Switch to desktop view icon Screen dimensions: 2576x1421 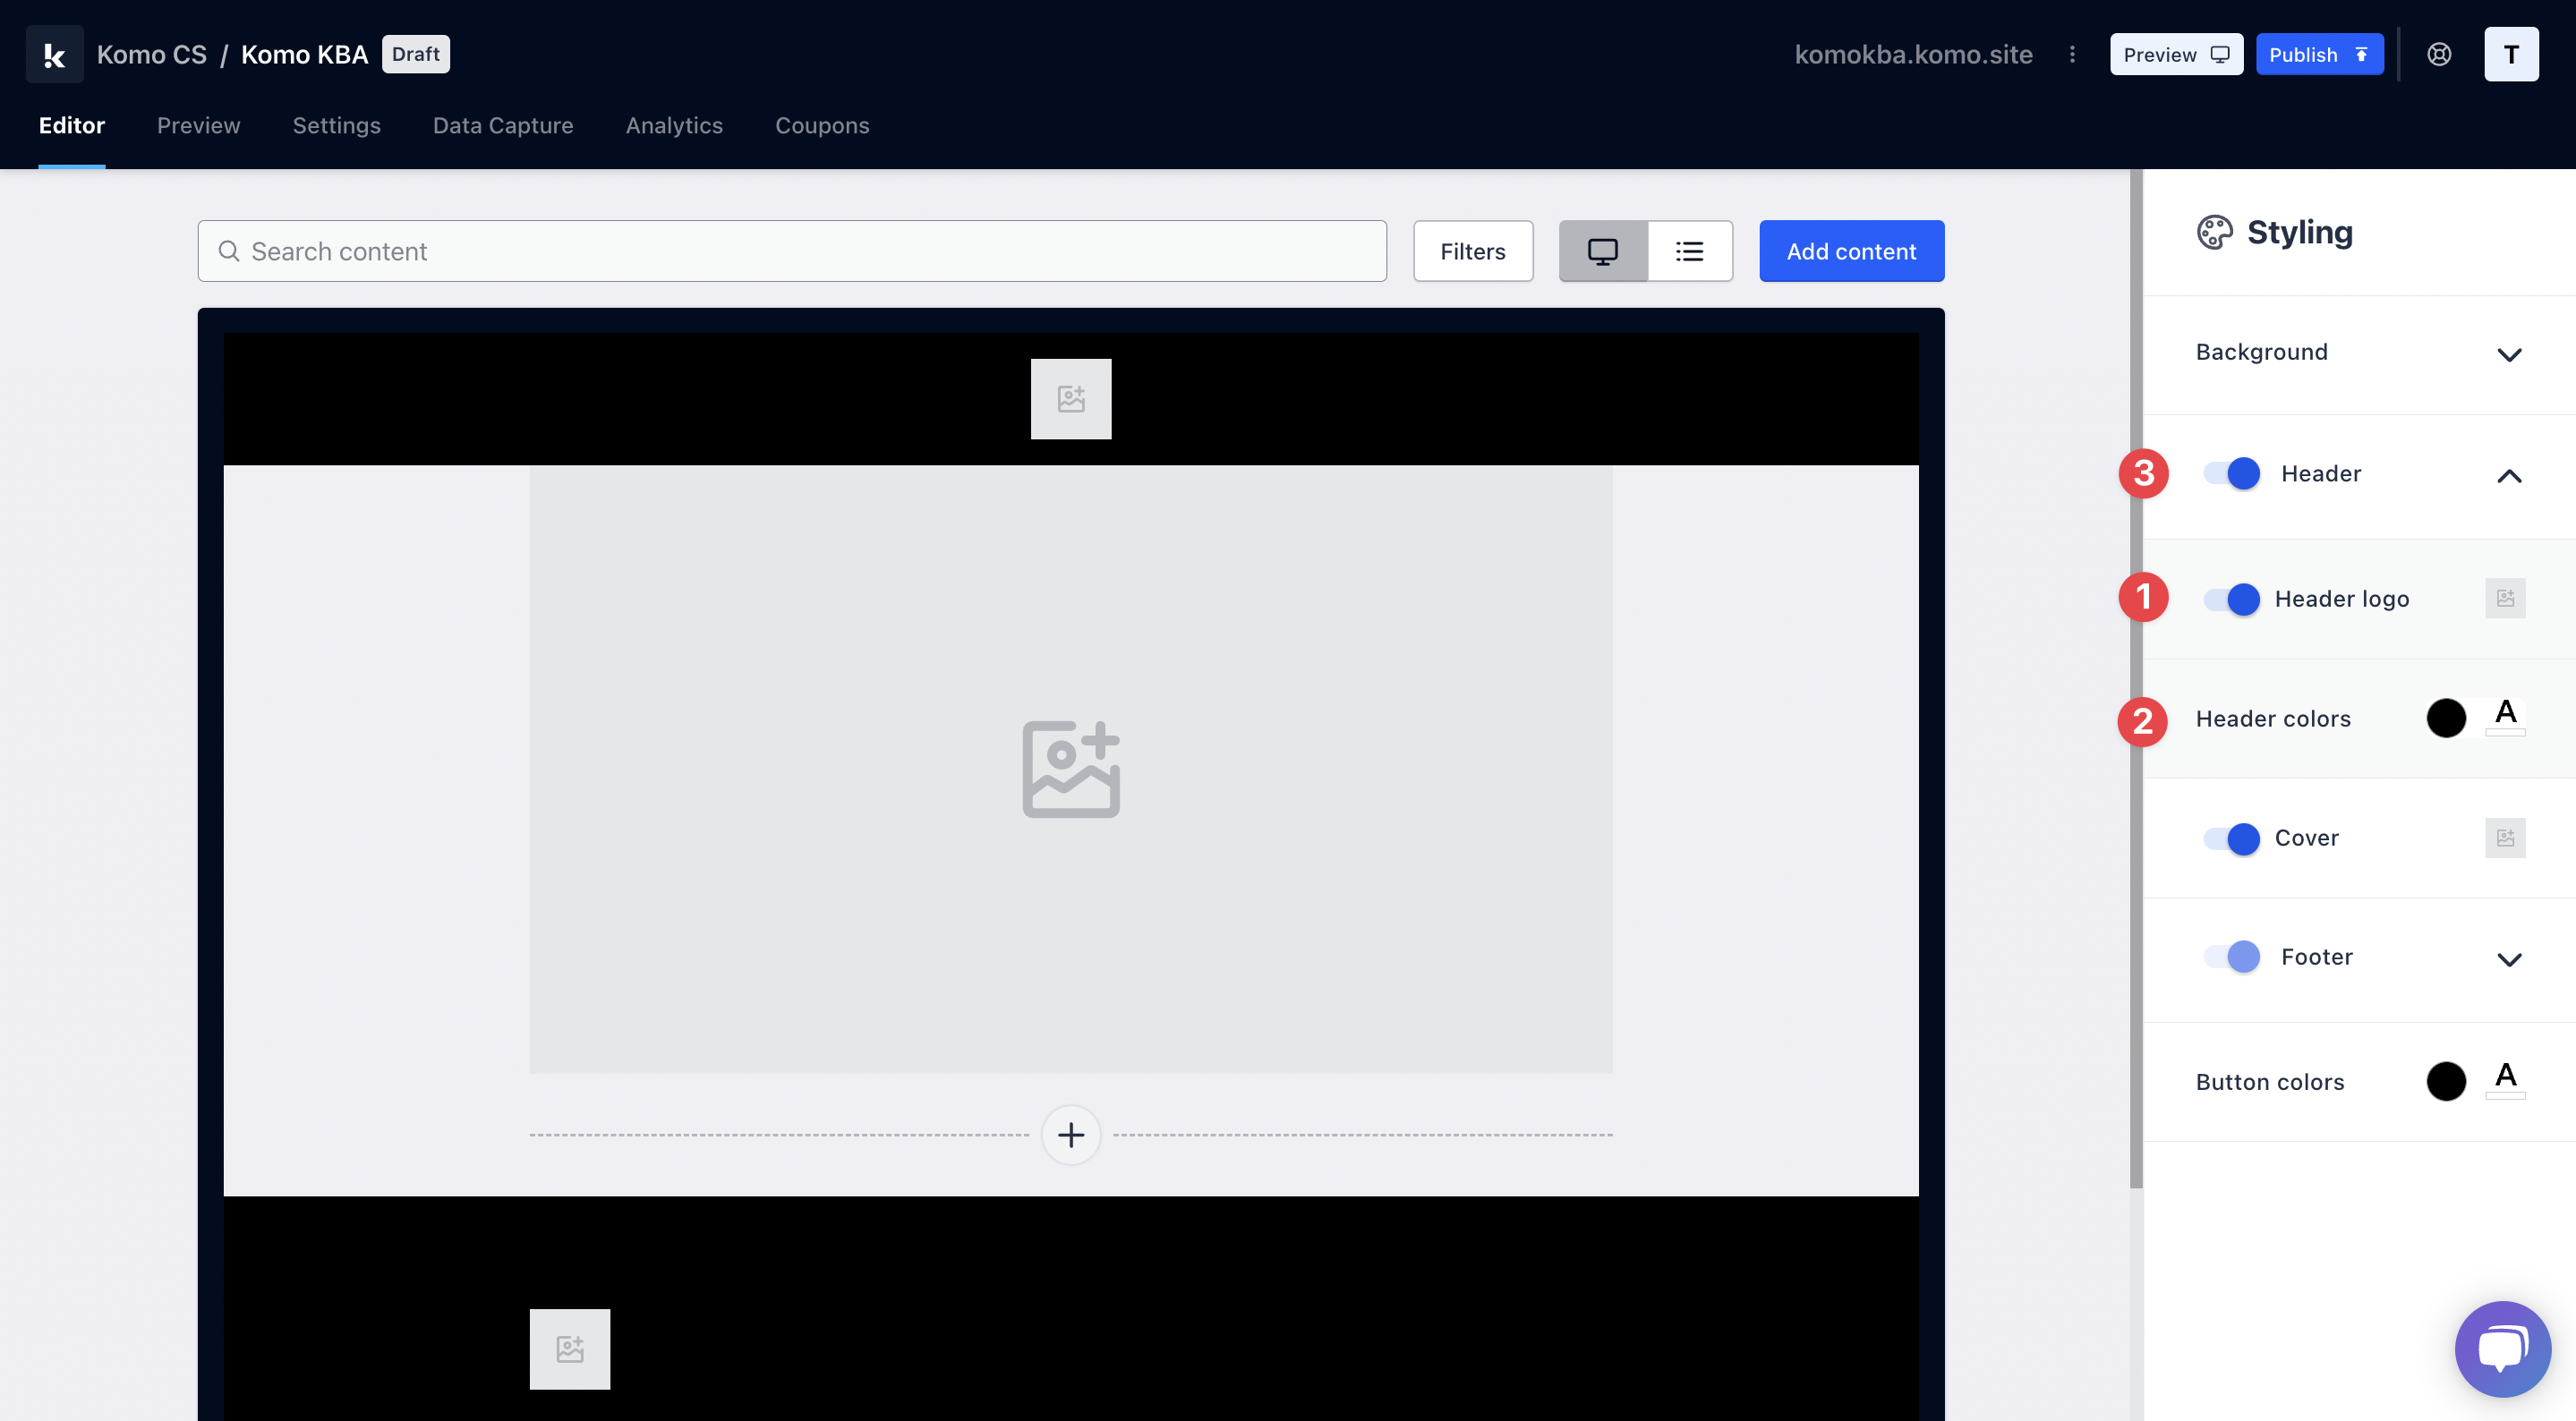coord(1602,251)
